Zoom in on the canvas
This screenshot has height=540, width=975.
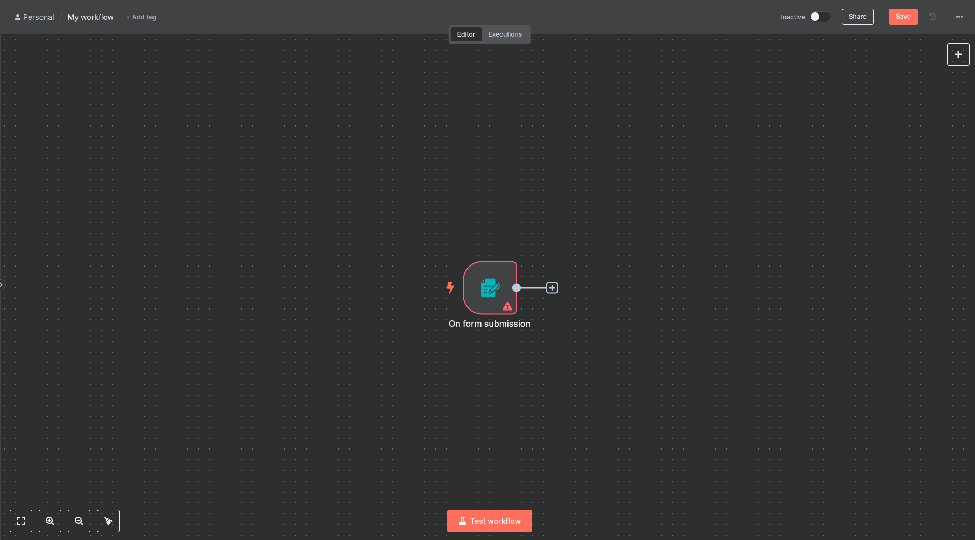pyautogui.click(x=50, y=521)
